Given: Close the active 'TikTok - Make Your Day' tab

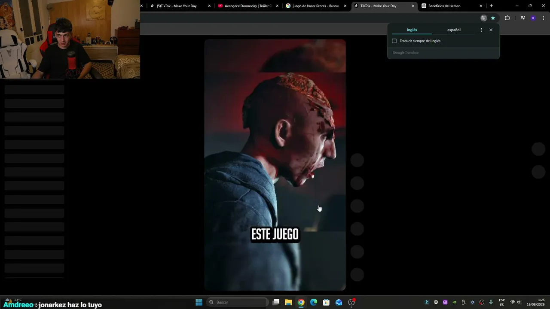Looking at the screenshot, I should (413, 6).
